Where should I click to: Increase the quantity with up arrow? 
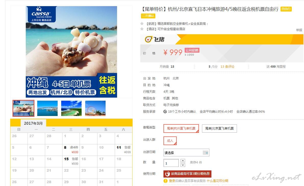tap(183, 160)
